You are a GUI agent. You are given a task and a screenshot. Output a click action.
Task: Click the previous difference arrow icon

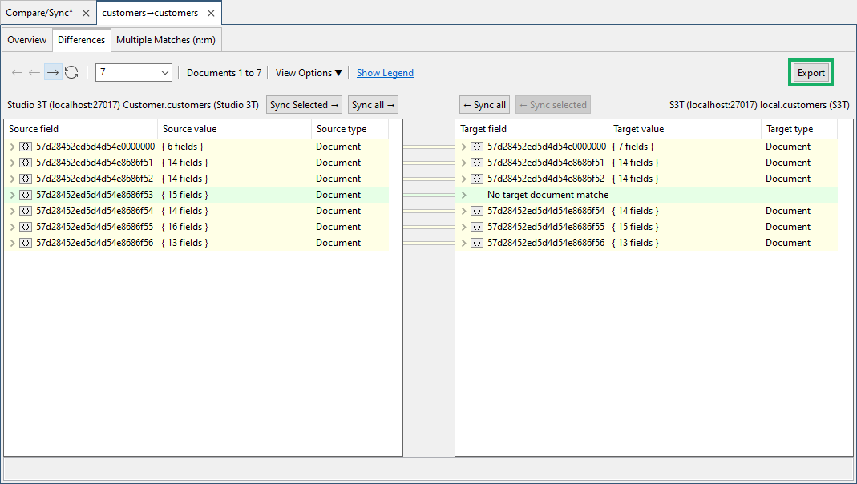[x=34, y=72]
